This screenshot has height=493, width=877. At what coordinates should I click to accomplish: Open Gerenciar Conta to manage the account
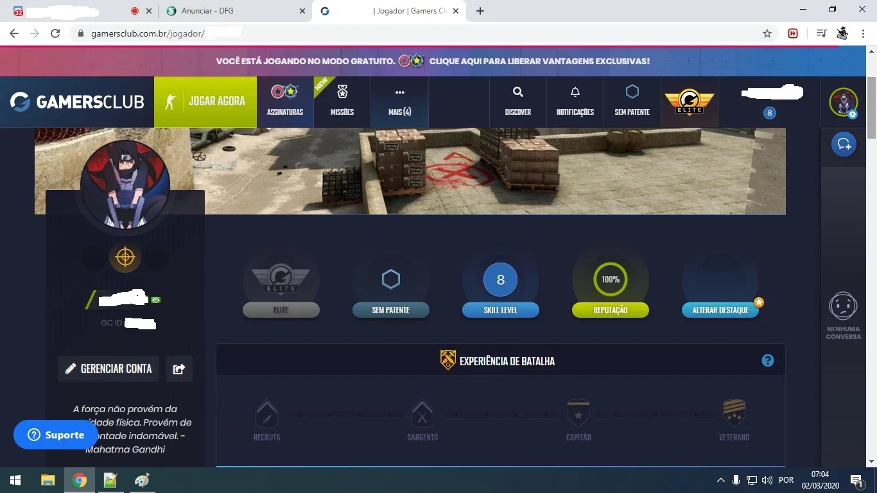[109, 368]
